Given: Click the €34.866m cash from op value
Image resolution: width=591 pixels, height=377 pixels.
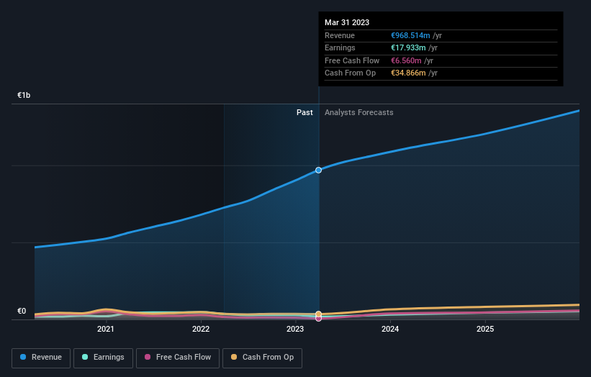Looking at the screenshot, I should (x=408, y=73).
